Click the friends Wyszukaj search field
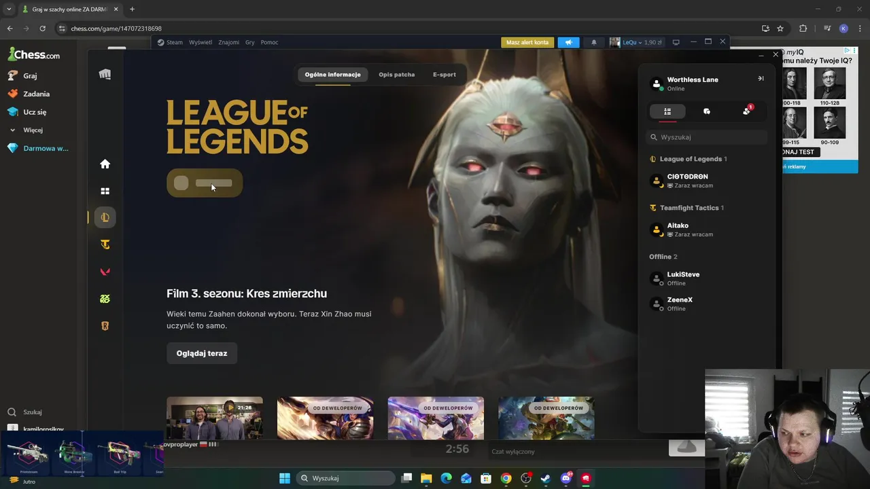 pos(707,137)
